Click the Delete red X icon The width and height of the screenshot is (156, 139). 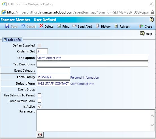41,26
